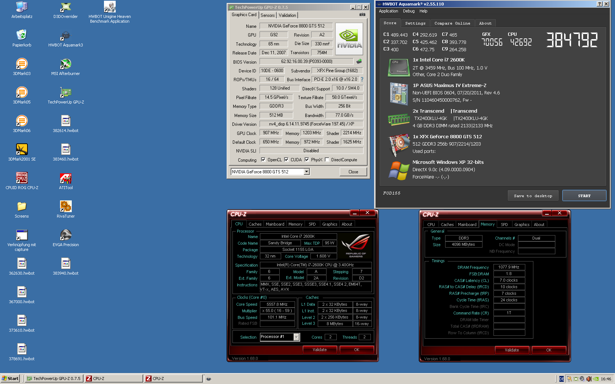The image size is (615, 384).
Task: Toggle the DirectCompute checkbox in GPU-Z
Action: [327, 160]
